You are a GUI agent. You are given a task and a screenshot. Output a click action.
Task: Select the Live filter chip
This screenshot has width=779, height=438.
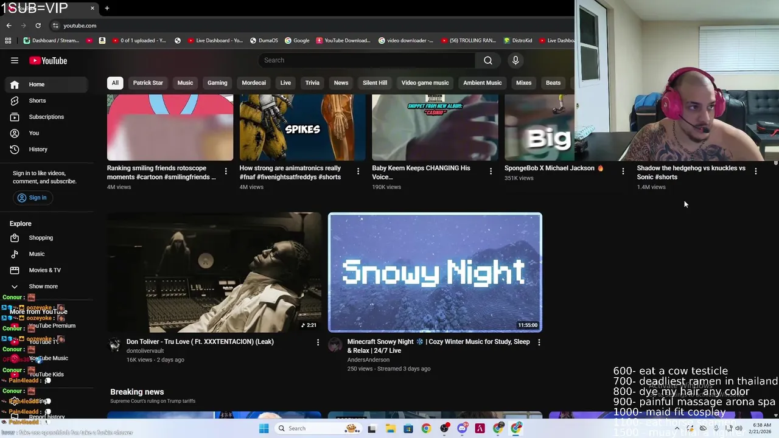(285, 83)
